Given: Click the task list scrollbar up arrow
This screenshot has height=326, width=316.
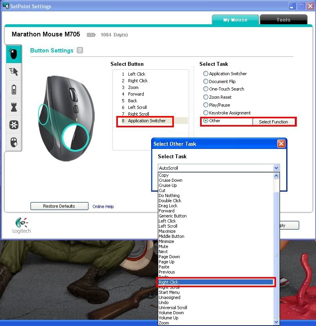Looking at the screenshot, I should tap(276, 176).
